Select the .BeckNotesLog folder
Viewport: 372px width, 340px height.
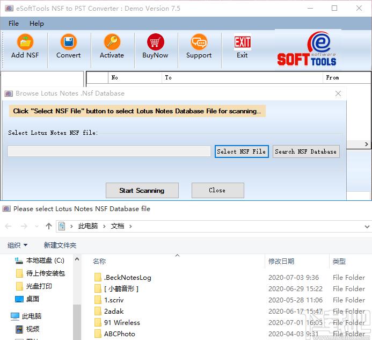click(x=128, y=278)
